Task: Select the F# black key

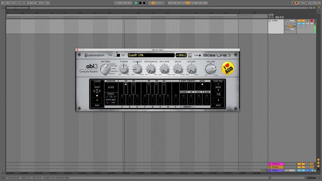Action: (149, 88)
